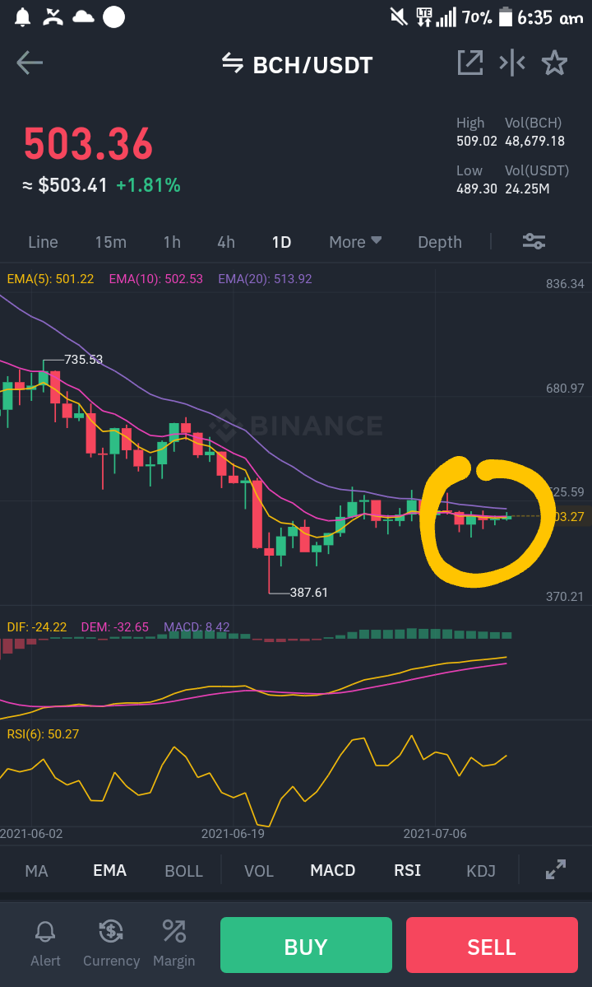
Task: Open the share chart icon
Action: 470,63
